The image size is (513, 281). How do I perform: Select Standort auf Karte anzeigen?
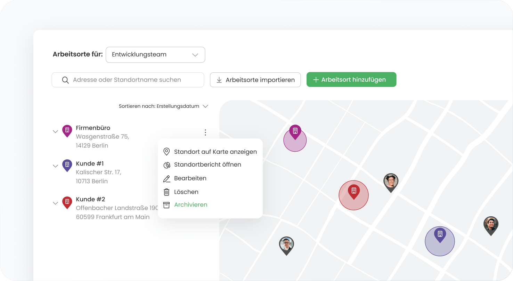click(215, 152)
